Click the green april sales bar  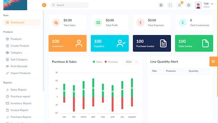(x=93, y=88)
